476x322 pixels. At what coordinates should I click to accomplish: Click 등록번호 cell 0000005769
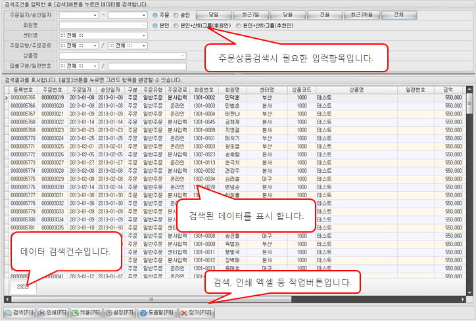tap(23, 131)
